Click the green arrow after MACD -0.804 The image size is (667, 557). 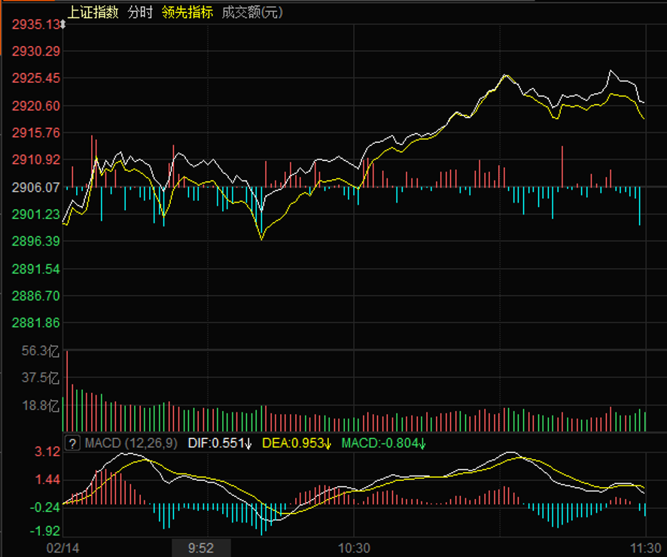point(422,443)
